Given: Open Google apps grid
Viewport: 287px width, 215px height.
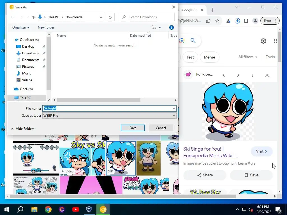Looking at the screenshot, I should point(275,41).
